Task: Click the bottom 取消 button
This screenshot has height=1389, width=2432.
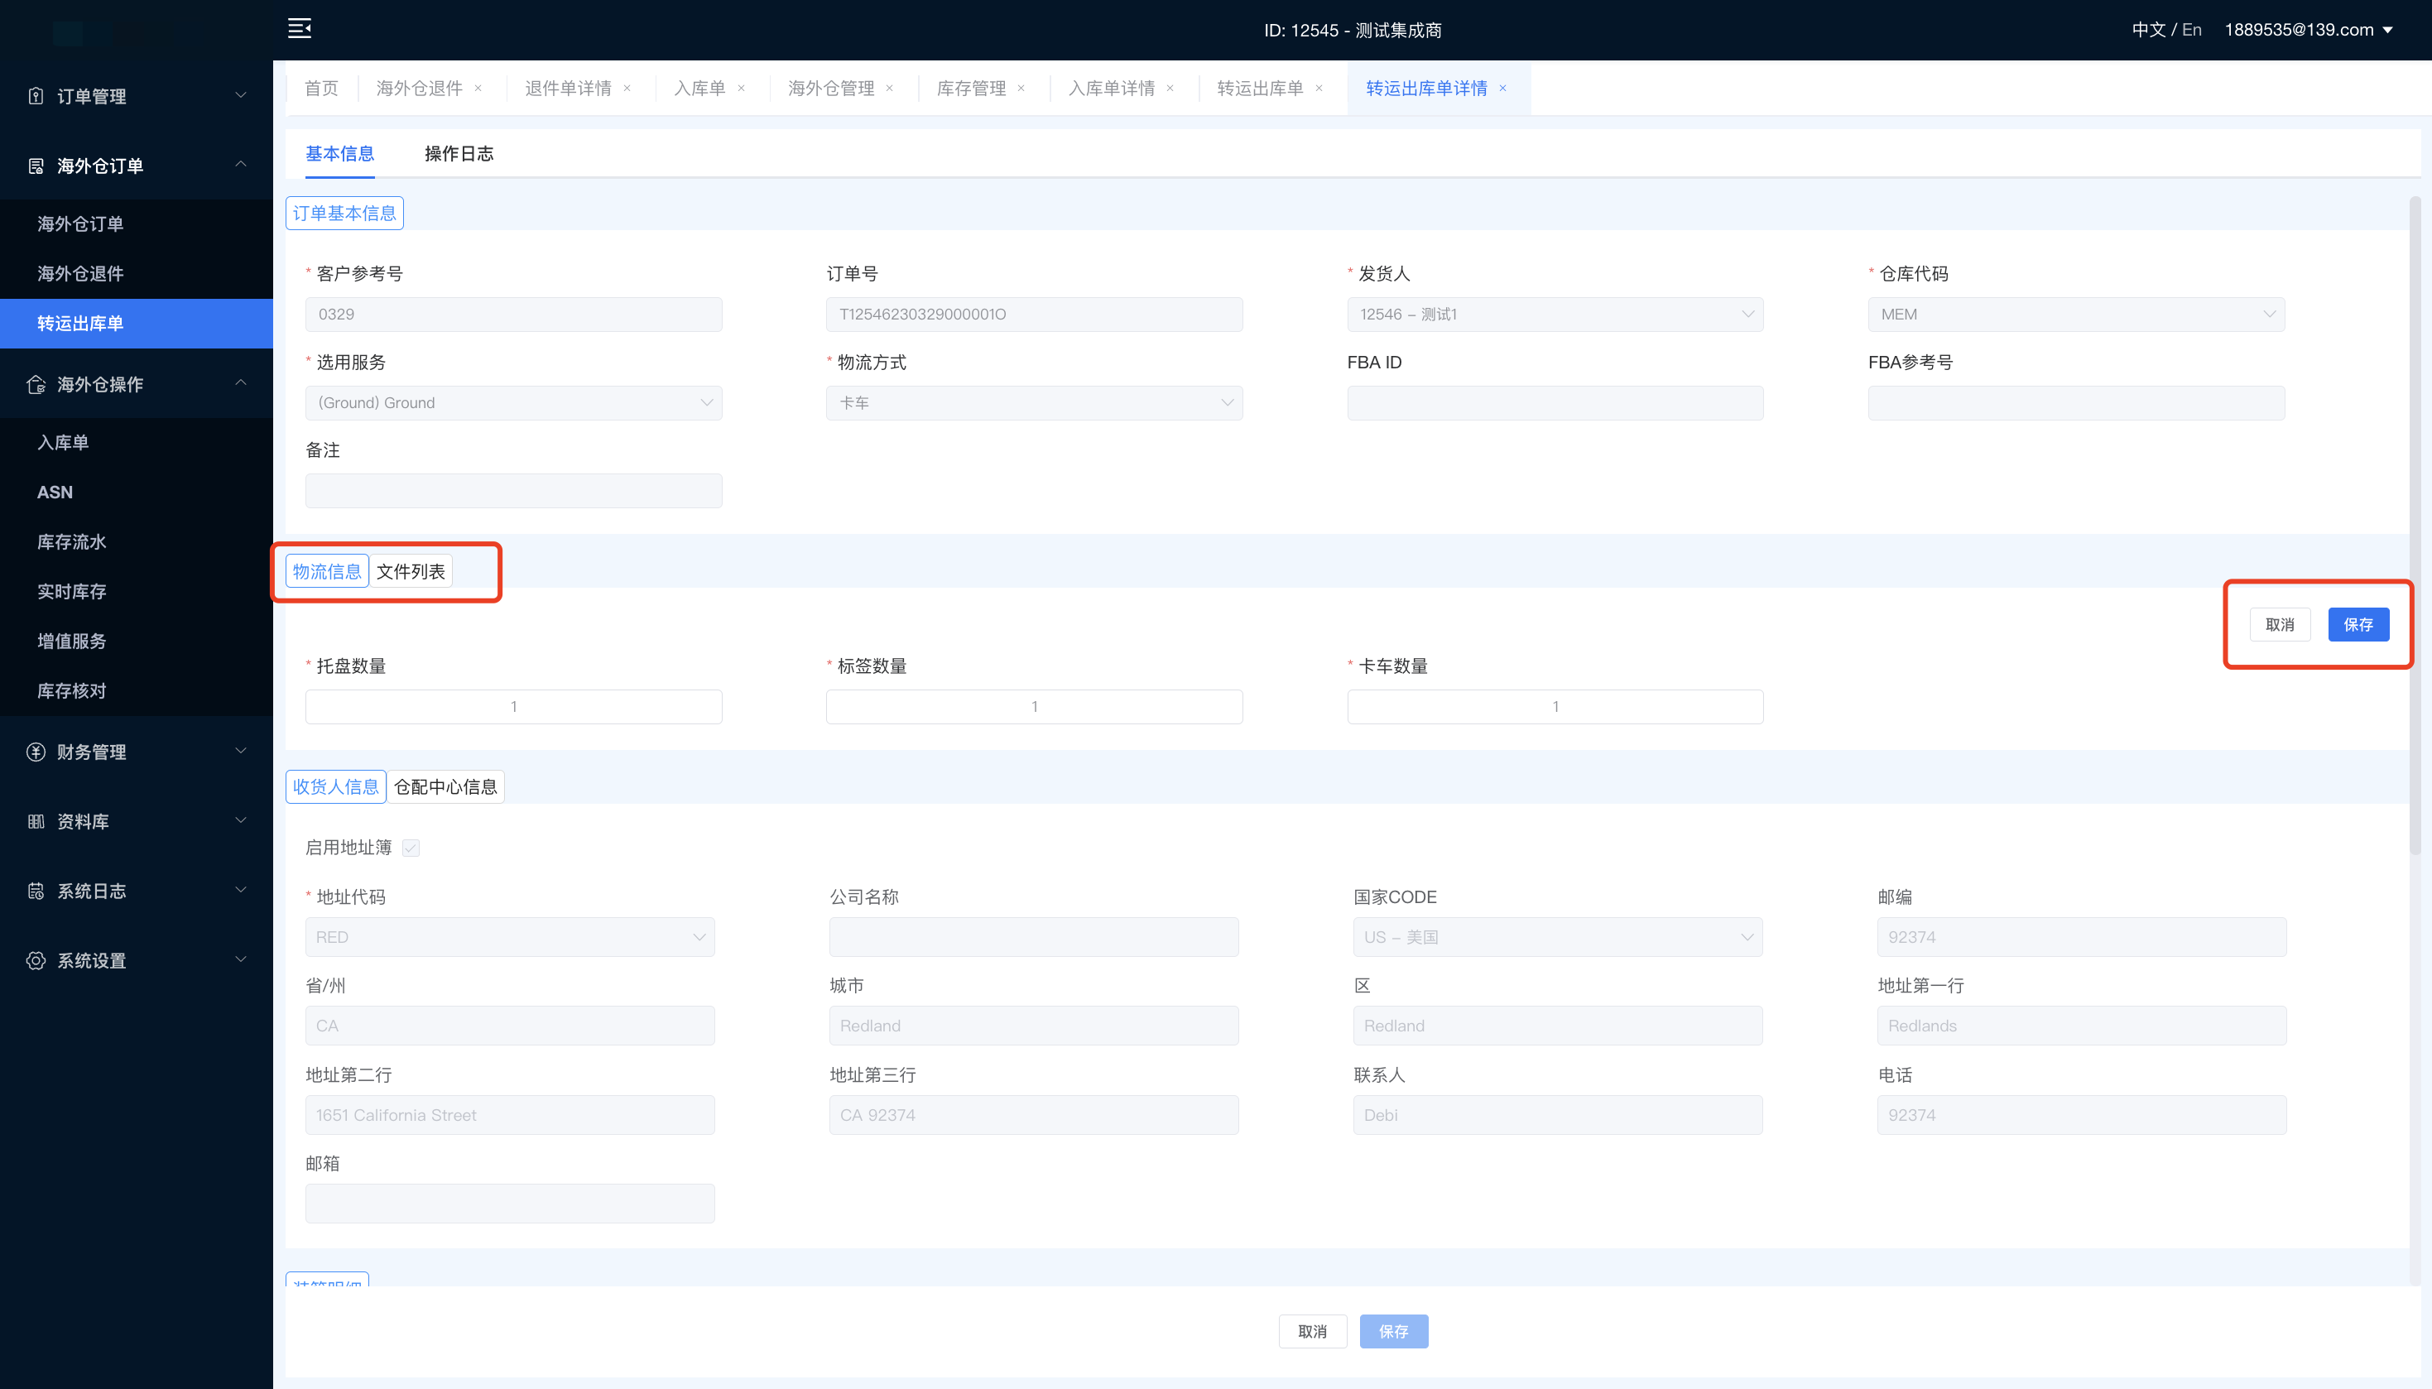Action: coord(1312,1332)
